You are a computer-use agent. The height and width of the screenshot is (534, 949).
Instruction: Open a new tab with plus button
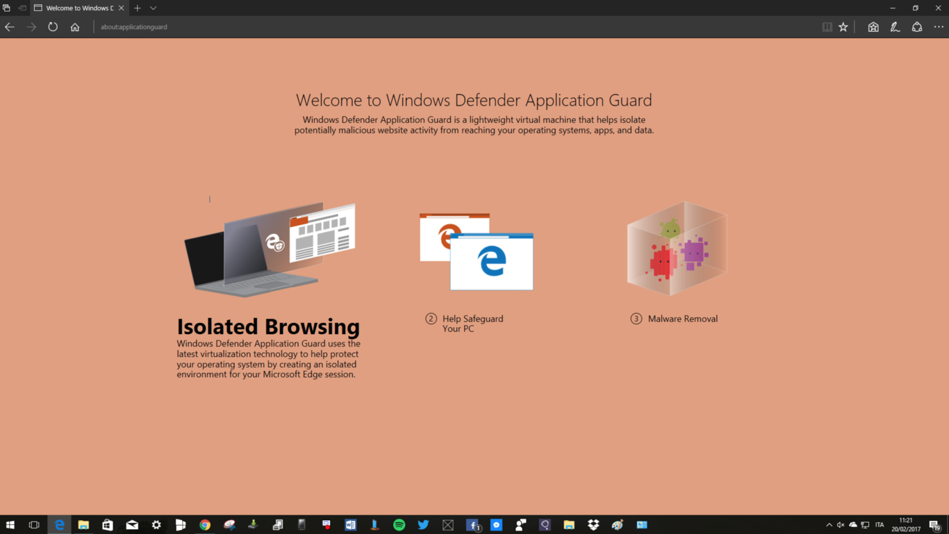pyautogui.click(x=138, y=8)
